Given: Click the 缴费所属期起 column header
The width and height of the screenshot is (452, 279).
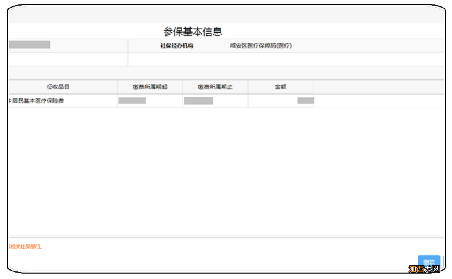Looking at the screenshot, I should point(150,87).
